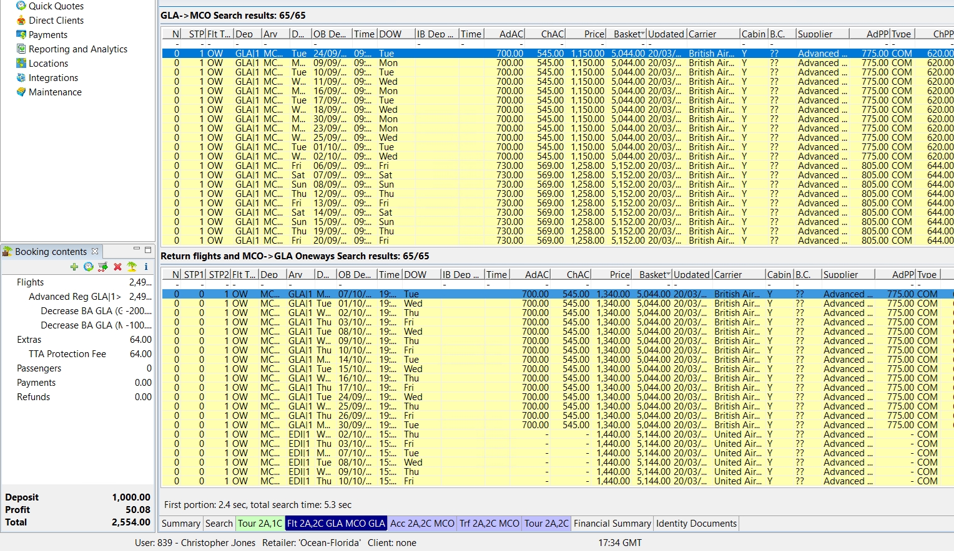This screenshot has width=954, height=551.
Task: Select the Flights row in Booking contents
Action: 30,282
